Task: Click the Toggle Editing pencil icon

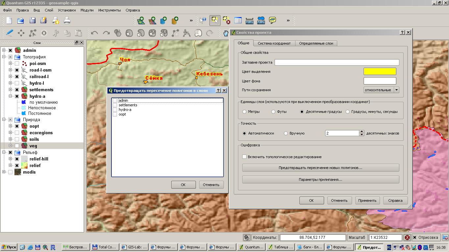Action: point(10,33)
